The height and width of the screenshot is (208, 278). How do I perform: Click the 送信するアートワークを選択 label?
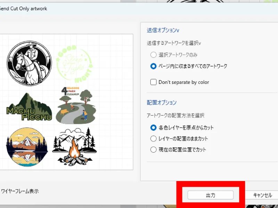(174, 43)
